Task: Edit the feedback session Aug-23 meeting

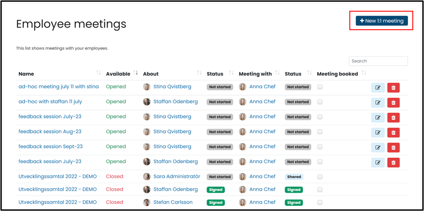Action: click(378, 132)
